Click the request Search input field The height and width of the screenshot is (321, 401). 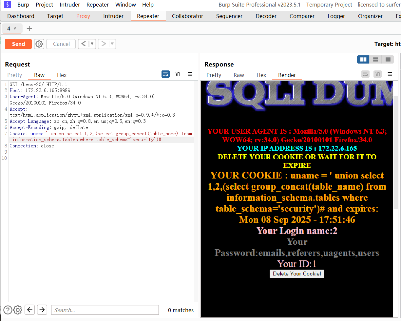coord(105,310)
